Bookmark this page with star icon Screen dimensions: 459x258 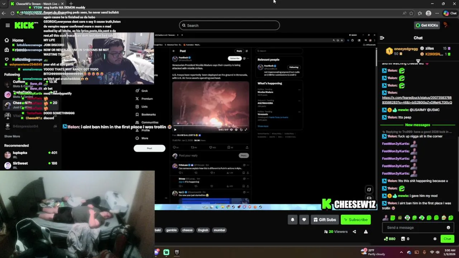(x=411, y=13)
